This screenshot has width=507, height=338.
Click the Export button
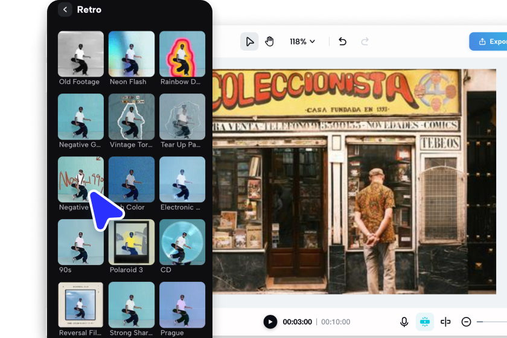click(x=488, y=42)
